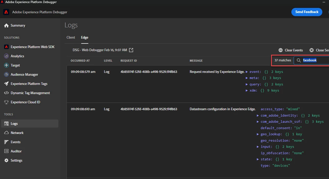Viewport: 329px width, 179px height.
Task: Click the 37 matches label
Action: tap(283, 60)
